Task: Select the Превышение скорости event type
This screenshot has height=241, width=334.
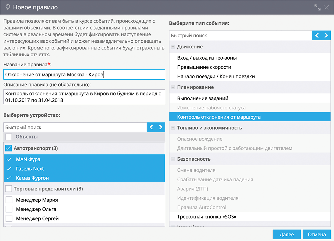Action: 204,67
